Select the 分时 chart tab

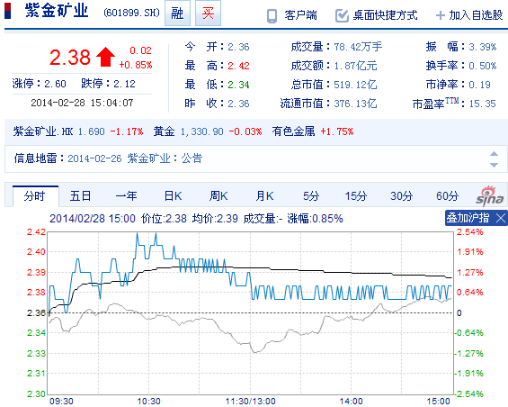[x=35, y=196]
